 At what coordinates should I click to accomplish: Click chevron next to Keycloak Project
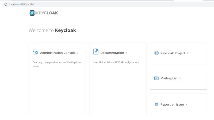[188, 53]
